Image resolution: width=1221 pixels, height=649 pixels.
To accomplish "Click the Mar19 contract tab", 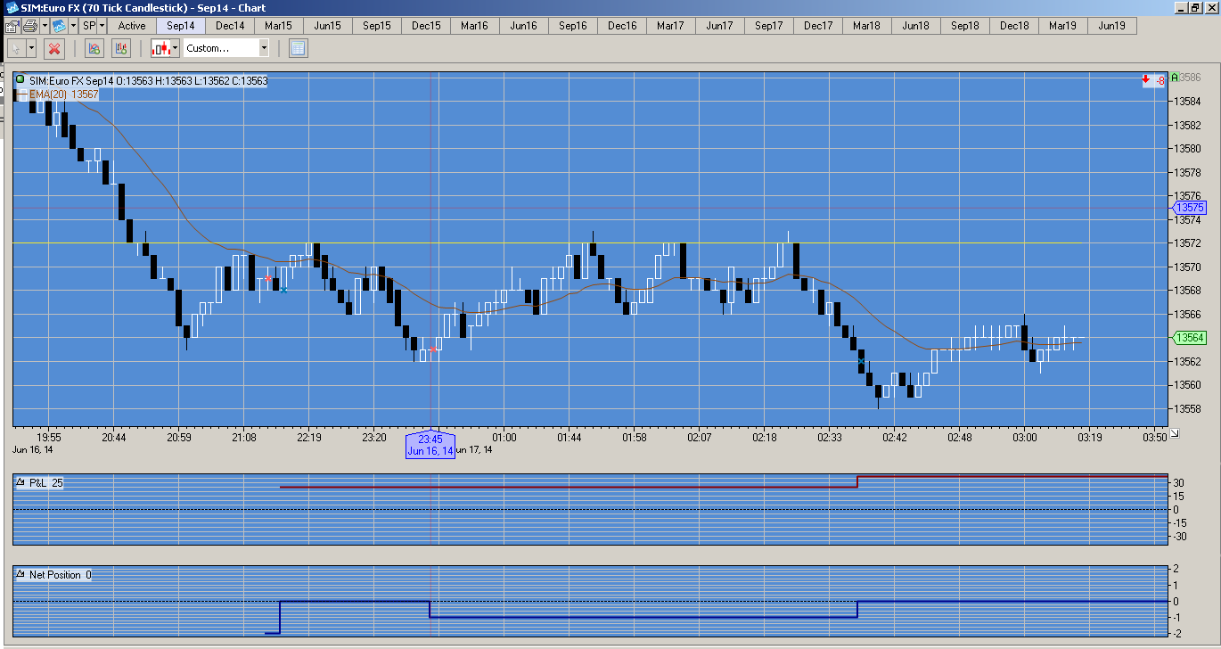I will click(1063, 26).
